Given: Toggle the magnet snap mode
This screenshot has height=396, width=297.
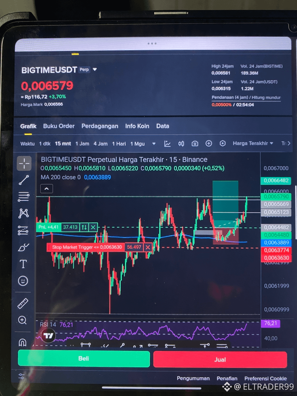Looking at the screenshot, I should [23, 342].
